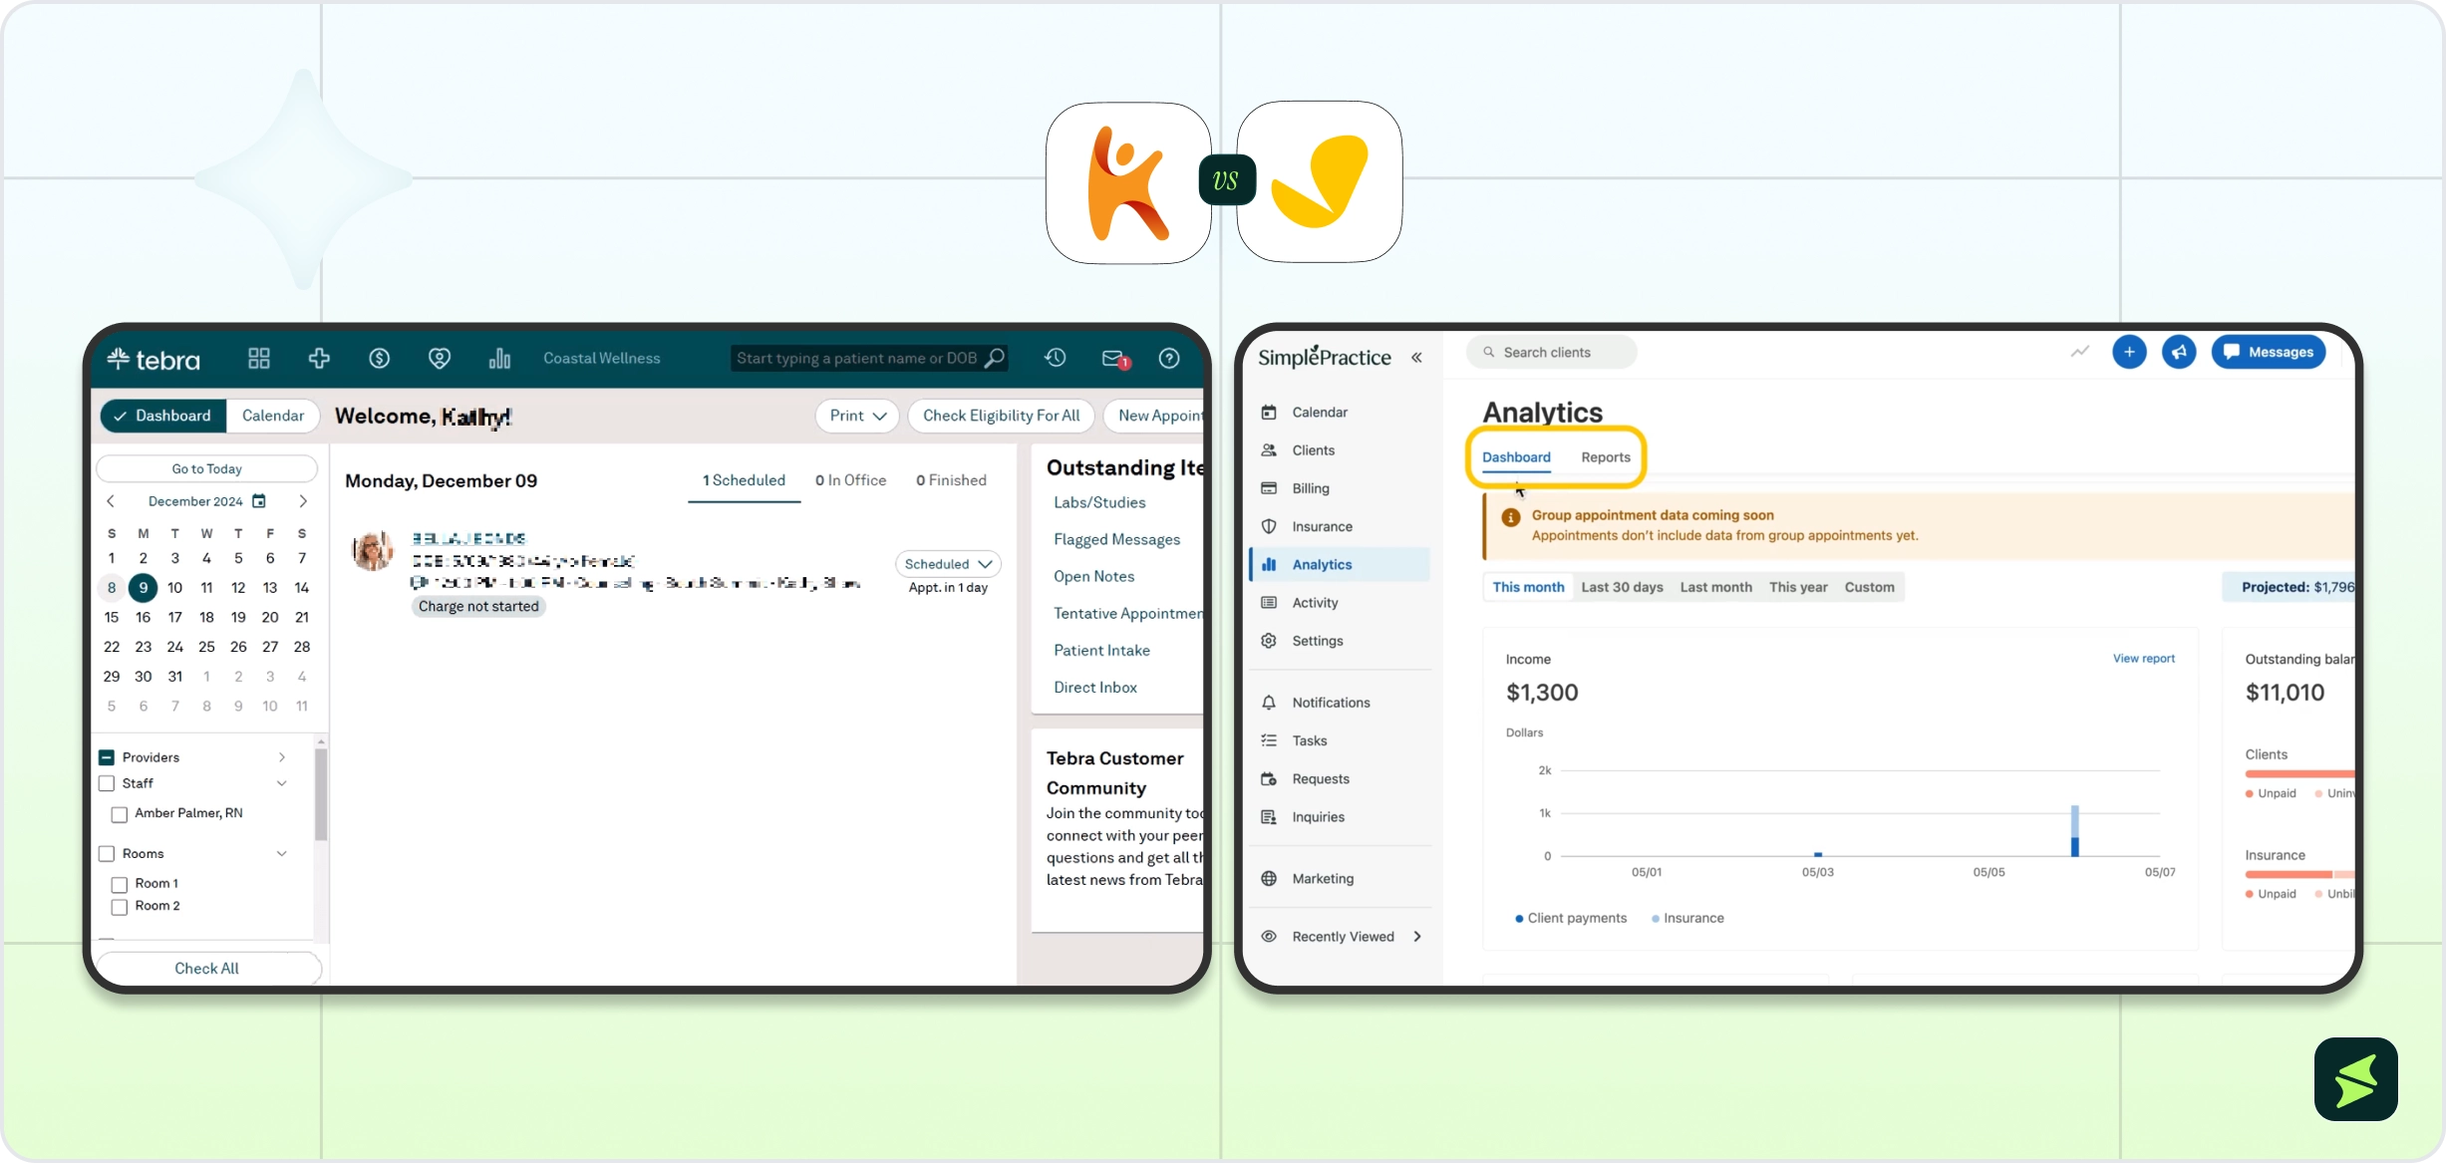Open Tebra reports bar chart icon
This screenshot has height=1163, width=2446.
[x=499, y=359]
